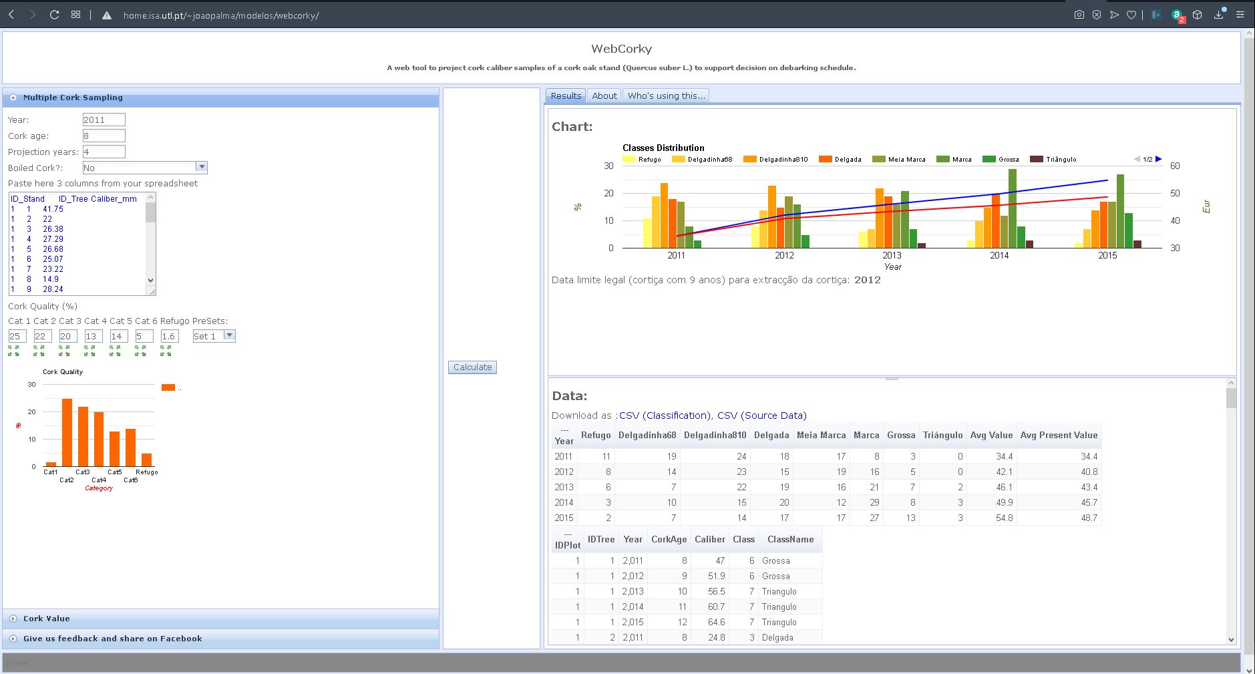This screenshot has height=674, width=1255.
Task: Open the About tab
Action: [x=604, y=96]
